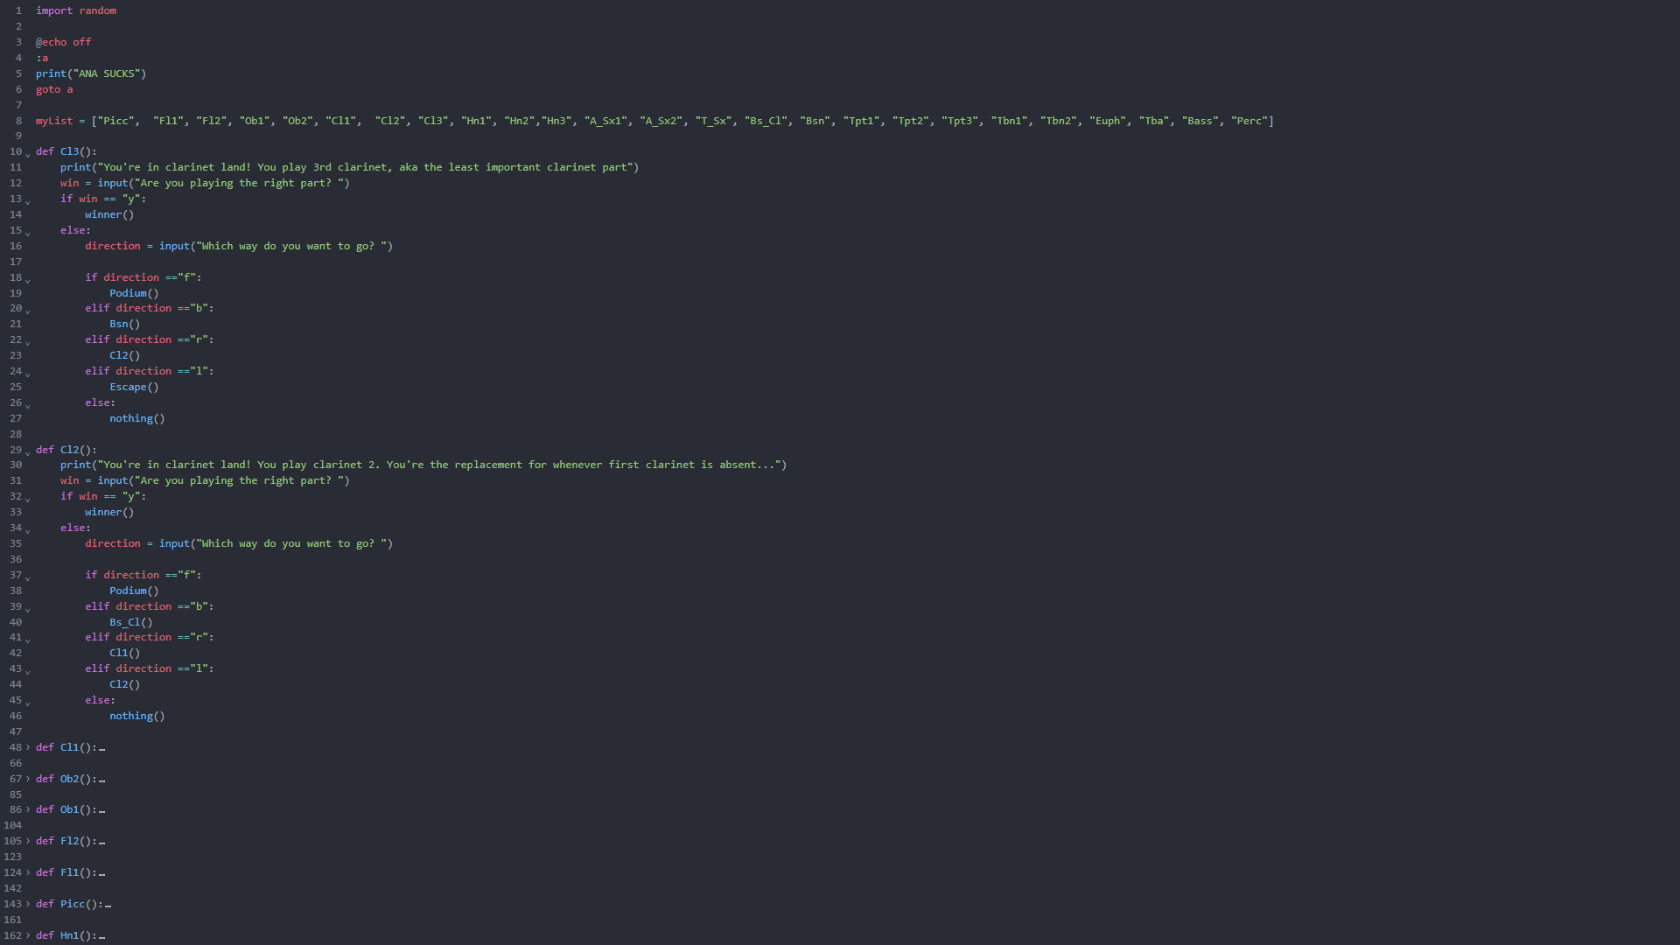Image resolution: width=1680 pixels, height=945 pixels.
Task: Expand the folded def Picc() function
Action: tap(28, 904)
